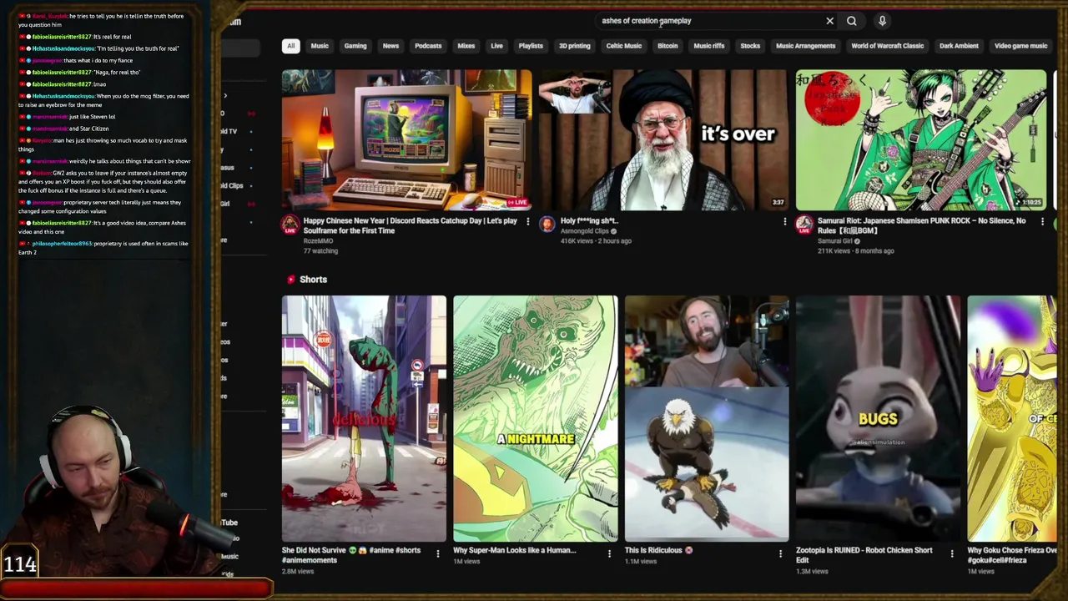This screenshot has height=601, width=1068.
Task: Open options menu for Happy Chinese New Year video
Action: click(x=527, y=221)
